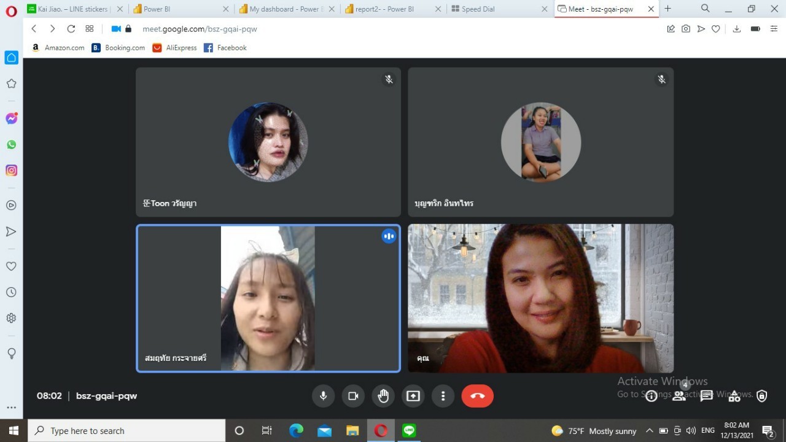Open WhatsApp in the Opera sidebar
Screen dimensions: 786x442
tap(11, 145)
